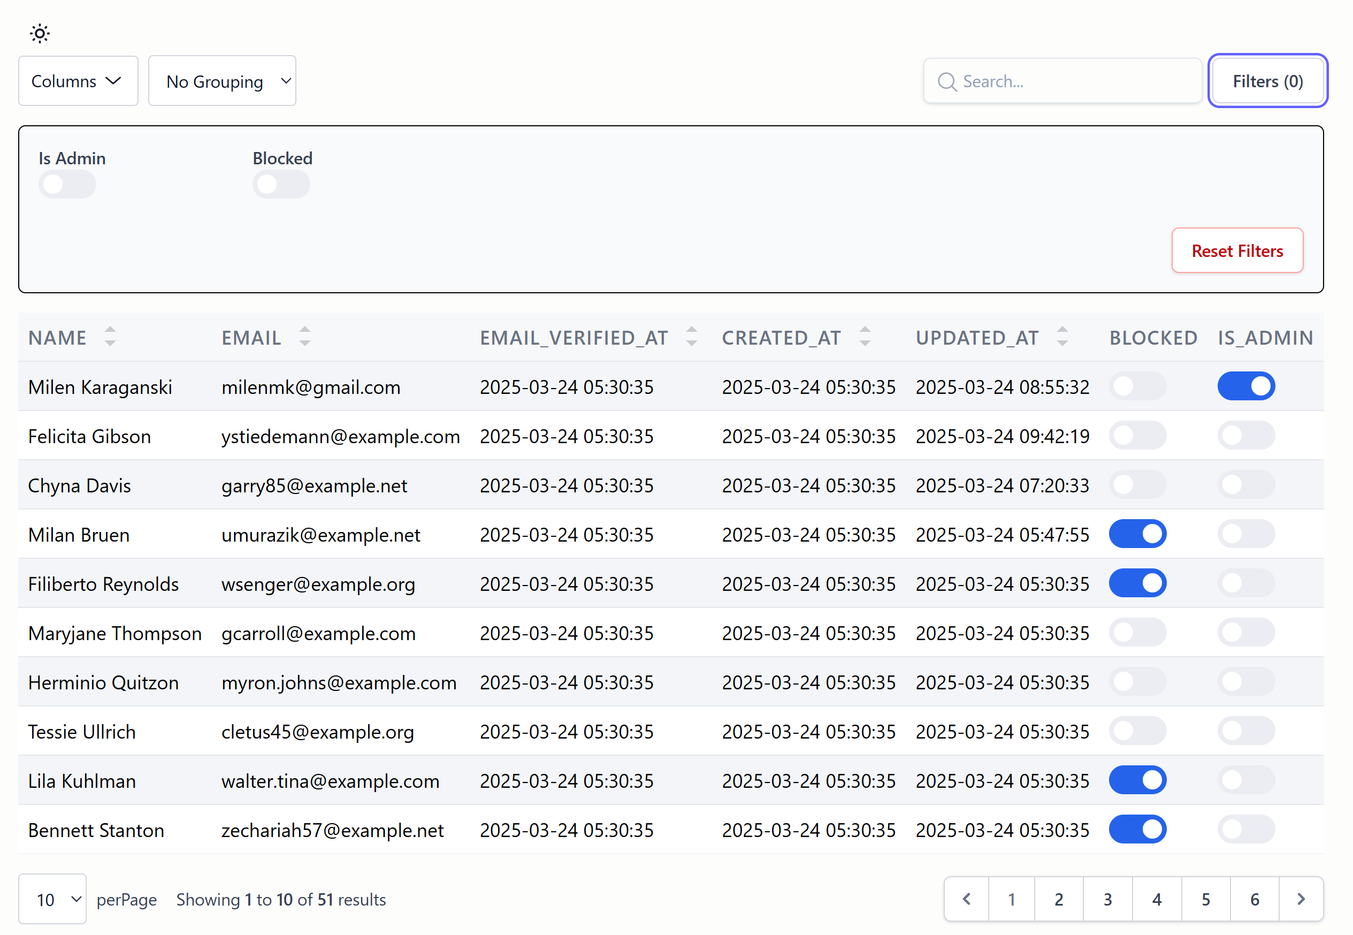Click the UPDATED_AT sort arrows
The height and width of the screenshot is (935, 1353).
1062,337
